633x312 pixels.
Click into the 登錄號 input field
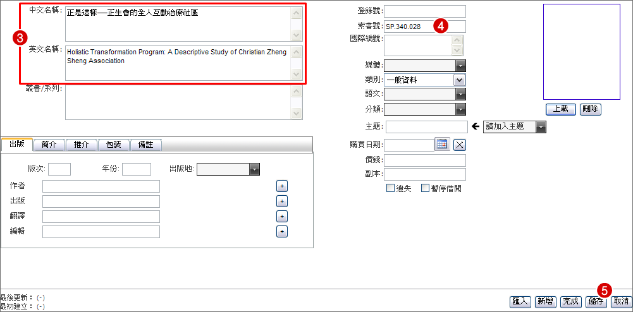pyautogui.click(x=425, y=11)
